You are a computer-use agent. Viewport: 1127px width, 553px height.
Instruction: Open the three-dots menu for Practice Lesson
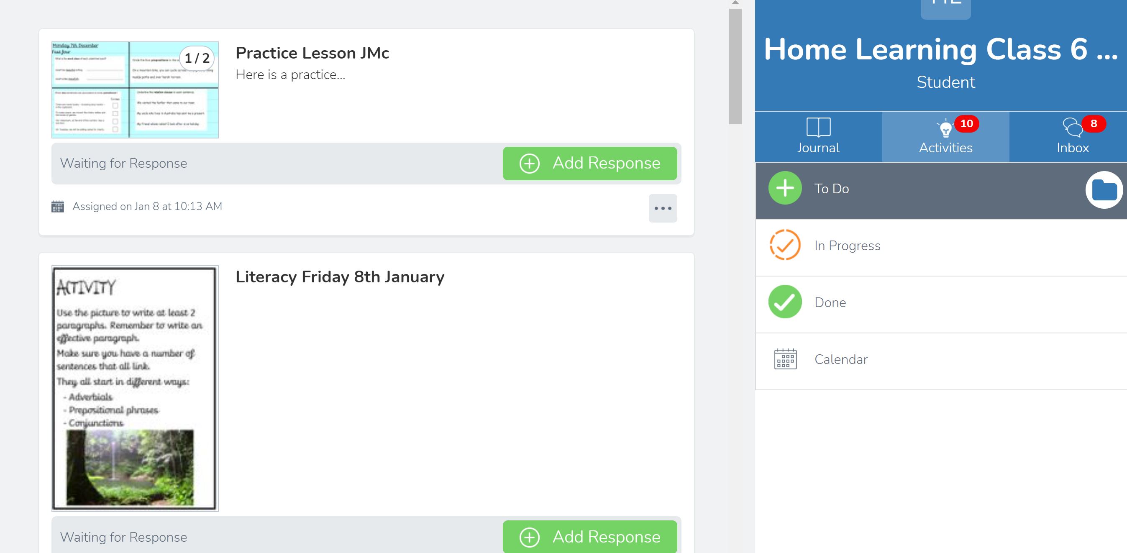point(662,208)
